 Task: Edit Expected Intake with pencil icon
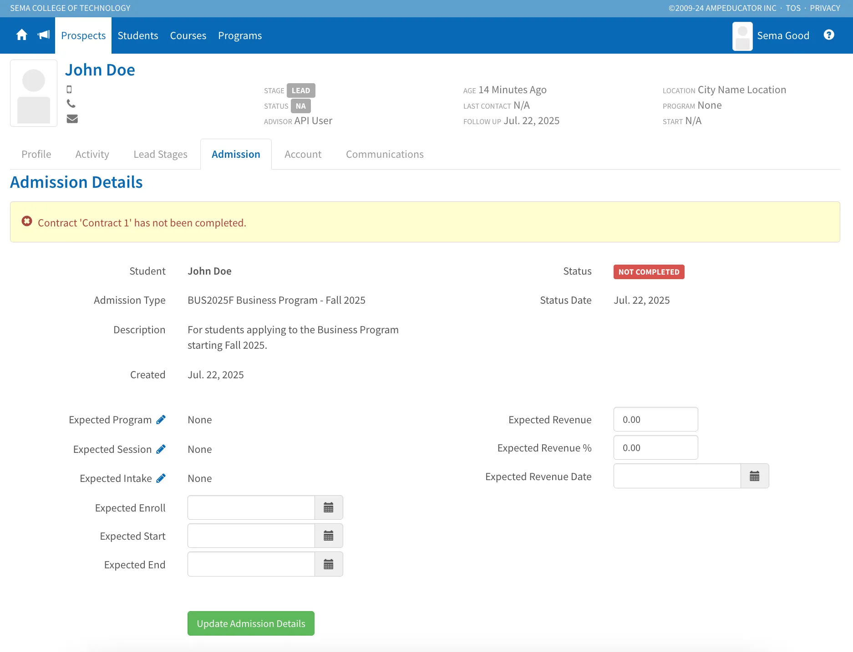pos(161,478)
